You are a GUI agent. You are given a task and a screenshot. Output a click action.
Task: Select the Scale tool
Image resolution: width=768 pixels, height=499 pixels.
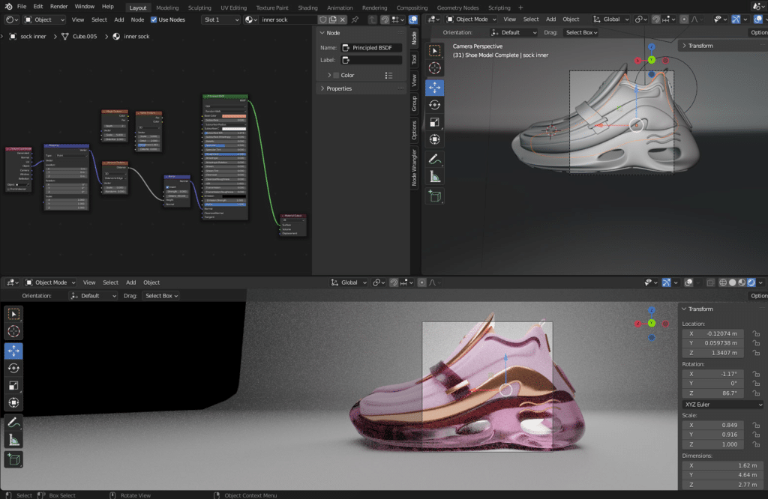435,121
